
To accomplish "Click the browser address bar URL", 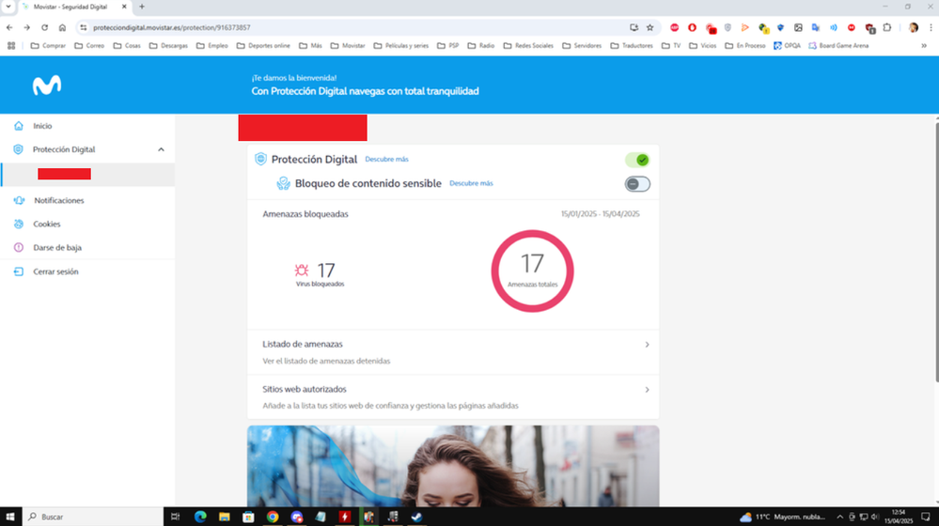I will (x=172, y=27).
